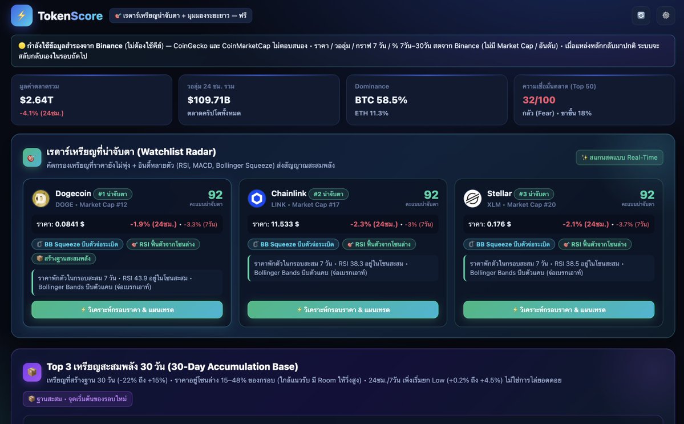This screenshot has height=424, width=684.
Task: Click the Dogecoin name heading
Action: pyautogui.click(x=73, y=193)
